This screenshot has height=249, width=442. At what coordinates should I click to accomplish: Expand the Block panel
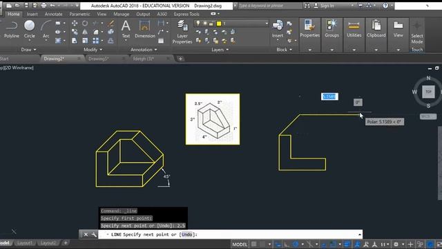[x=284, y=50]
